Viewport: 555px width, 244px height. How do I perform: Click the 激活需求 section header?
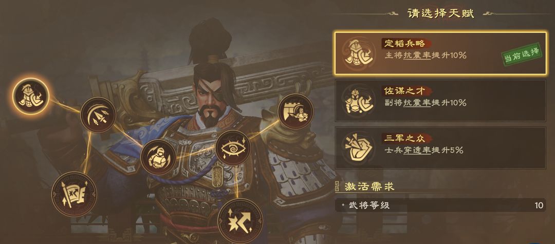click(369, 186)
